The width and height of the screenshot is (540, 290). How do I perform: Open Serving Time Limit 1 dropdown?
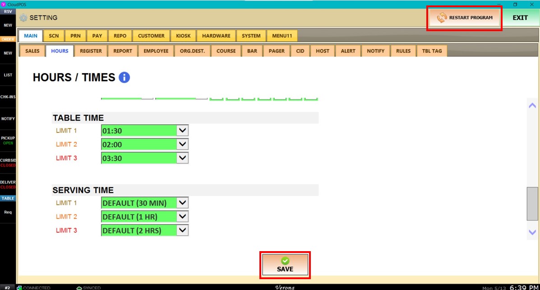click(182, 203)
